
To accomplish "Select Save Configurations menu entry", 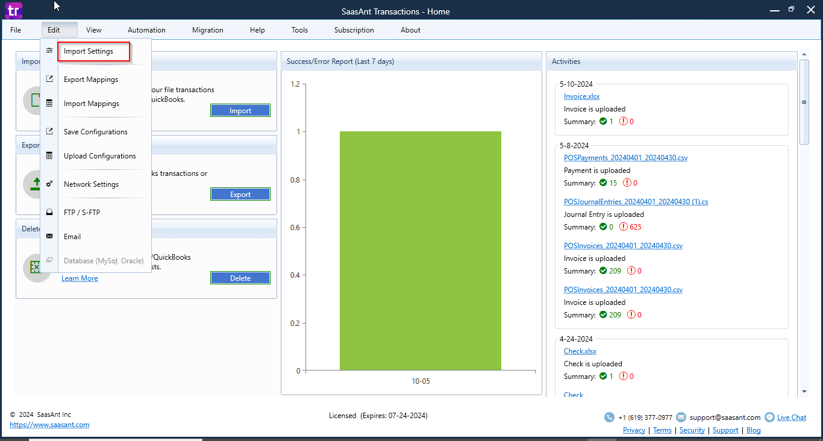I will (x=95, y=132).
